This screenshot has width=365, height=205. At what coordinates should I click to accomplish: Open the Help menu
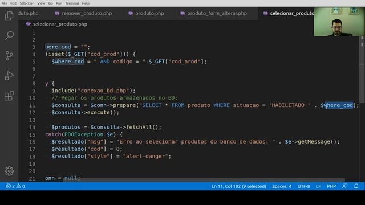pyautogui.click(x=86, y=3)
